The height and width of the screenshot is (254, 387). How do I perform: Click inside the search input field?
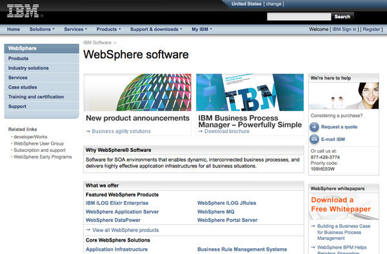click(299, 17)
